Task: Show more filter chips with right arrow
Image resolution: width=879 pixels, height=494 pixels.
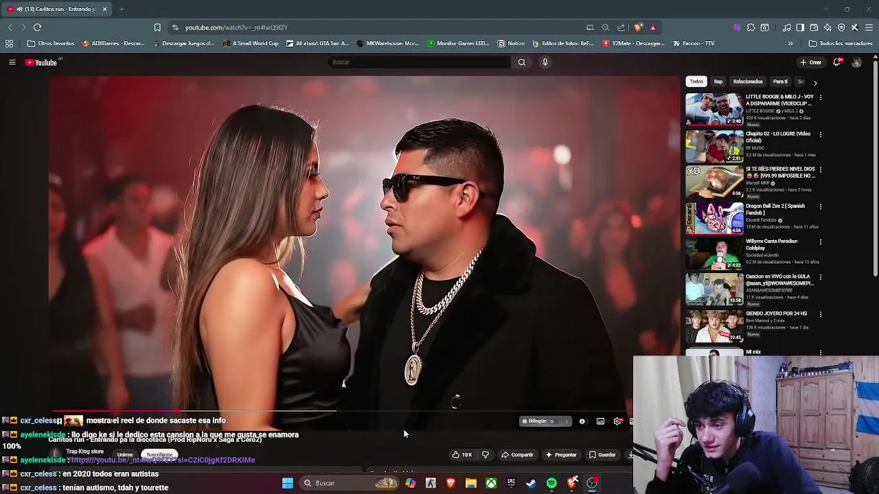Action: tap(815, 82)
